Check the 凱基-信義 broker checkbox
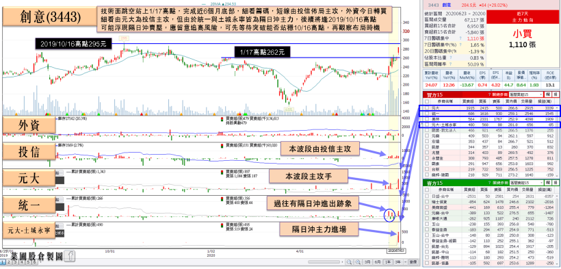The height and width of the screenshot is (269, 561). point(427,263)
